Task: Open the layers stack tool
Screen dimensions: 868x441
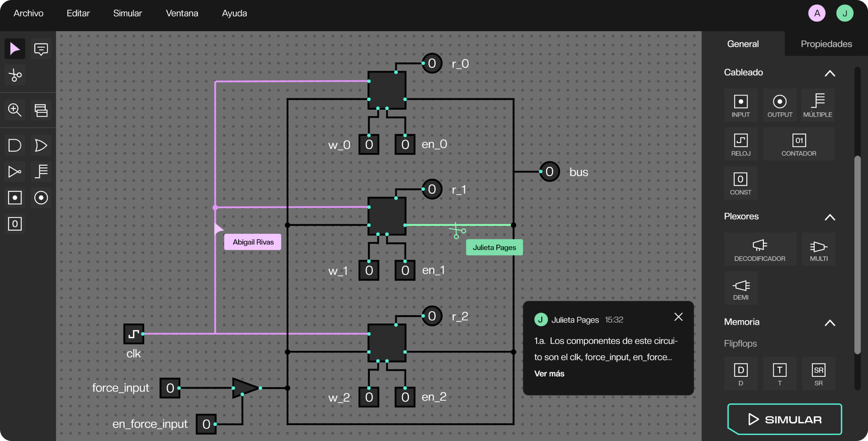Action: tap(41, 110)
